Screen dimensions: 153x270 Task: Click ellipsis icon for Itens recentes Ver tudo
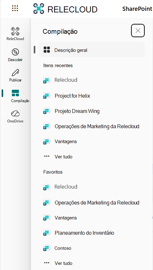[x=47, y=156]
